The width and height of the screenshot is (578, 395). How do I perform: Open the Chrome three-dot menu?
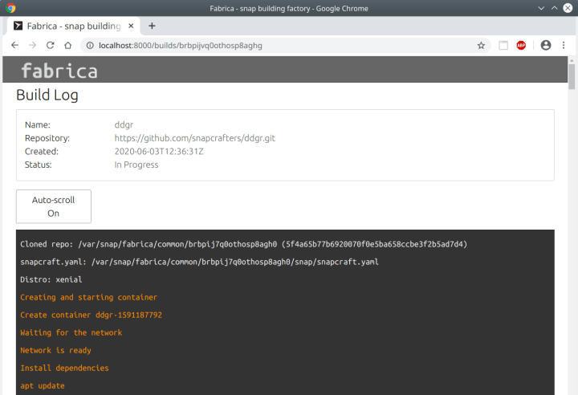pyautogui.click(x=564, y=46)
